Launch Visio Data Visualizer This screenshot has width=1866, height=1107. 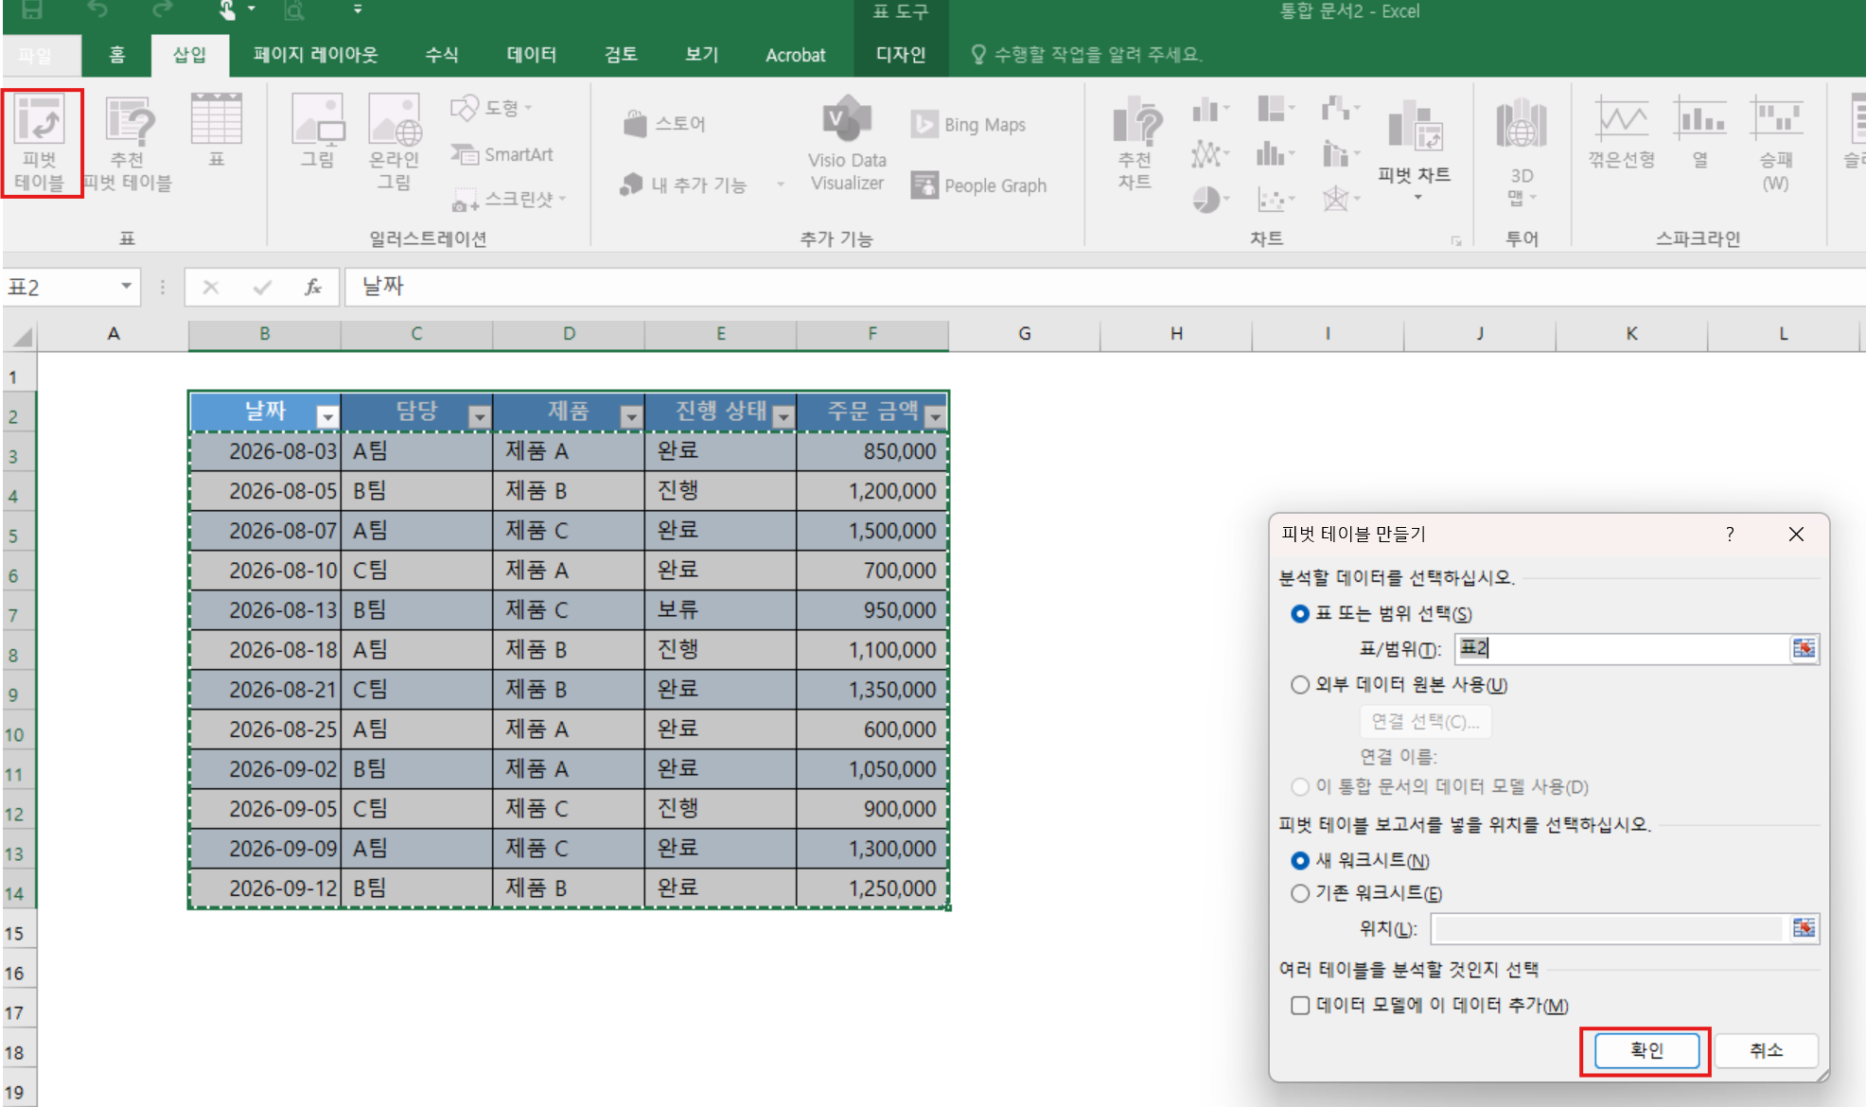(847, 144)
